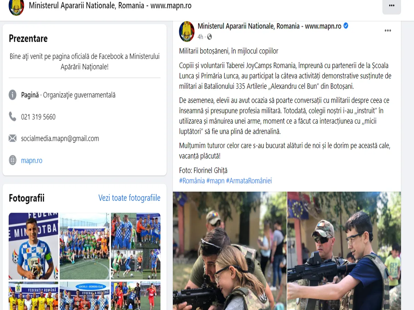The image size is (414, 310).
Task: Click the ministry avatar in the post header
Action: click(x=187, y=31)
